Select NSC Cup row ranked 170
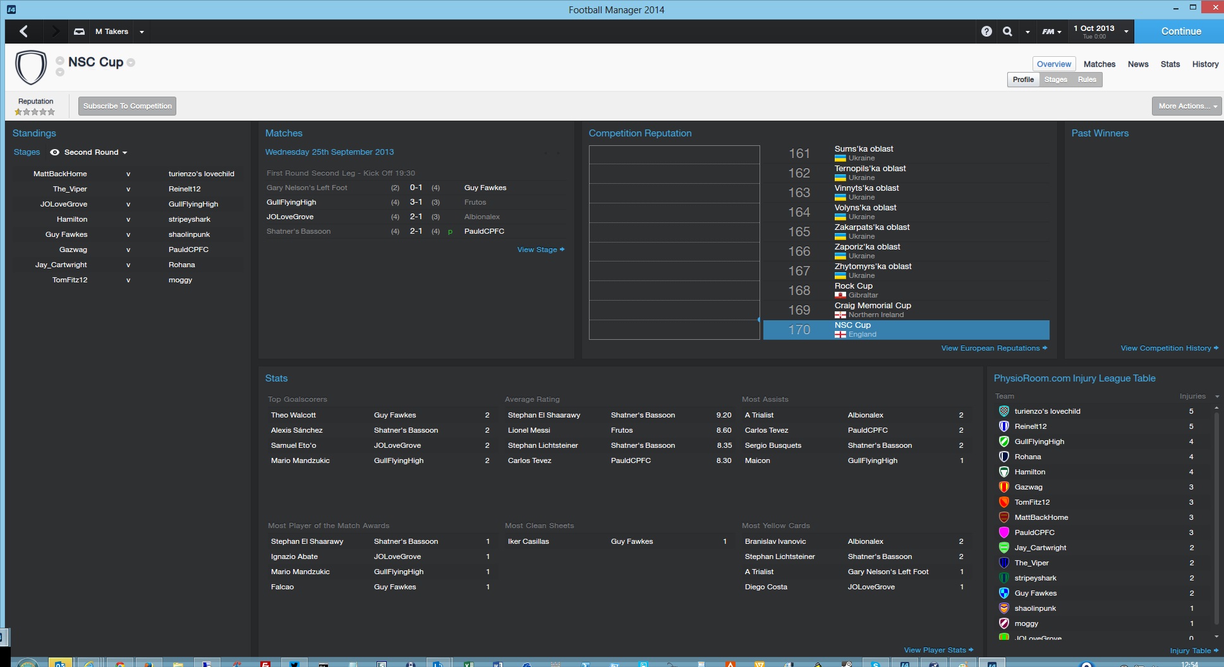 pos(906,330)
